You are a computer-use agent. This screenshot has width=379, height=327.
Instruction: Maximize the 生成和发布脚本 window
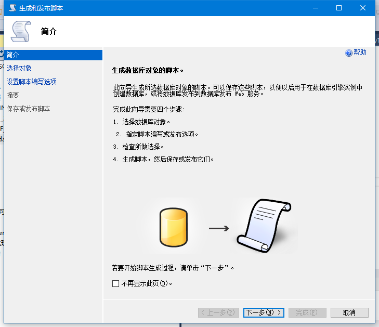coord(339,8)
